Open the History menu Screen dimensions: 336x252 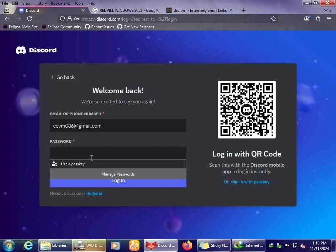[40, 3]
